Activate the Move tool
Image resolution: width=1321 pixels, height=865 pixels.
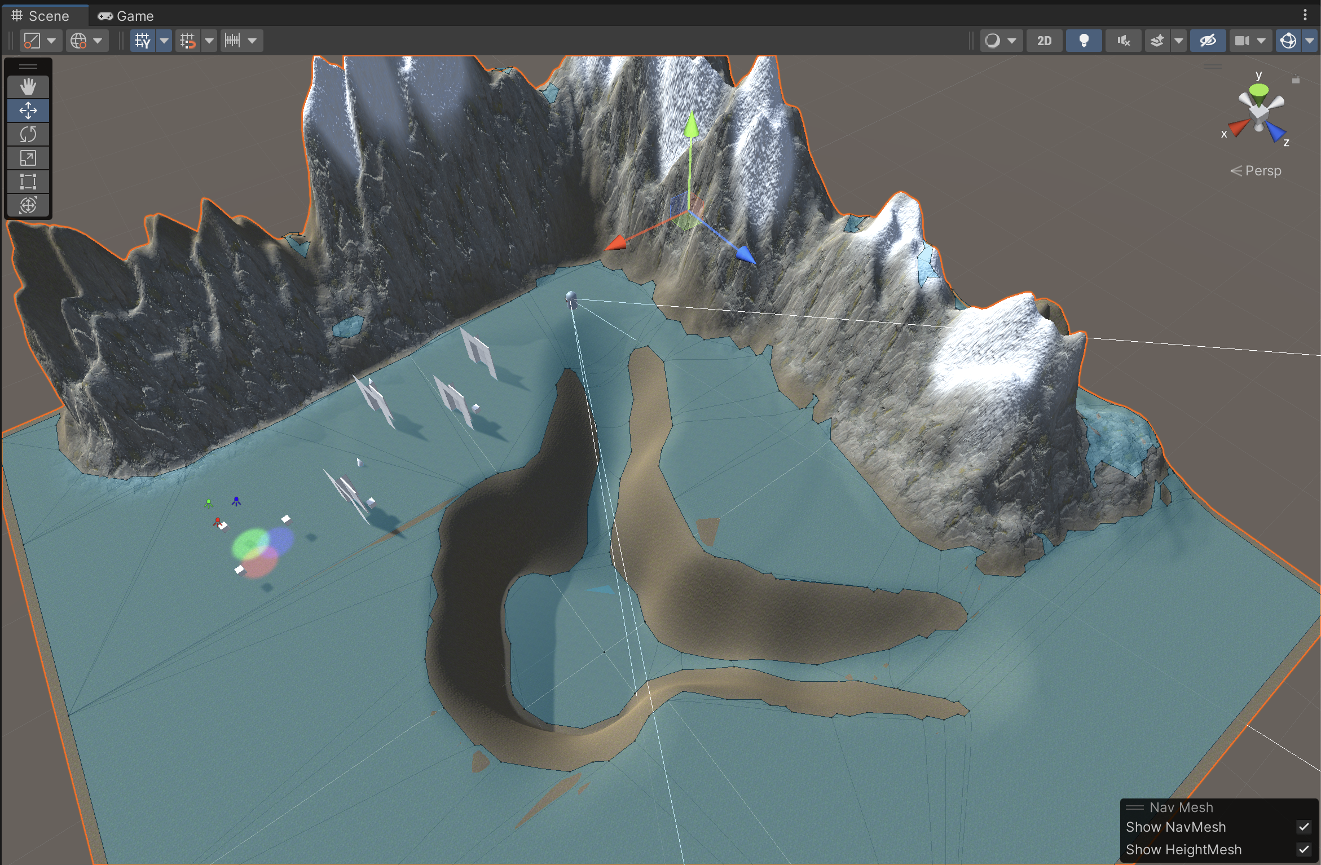coord(28,111)
